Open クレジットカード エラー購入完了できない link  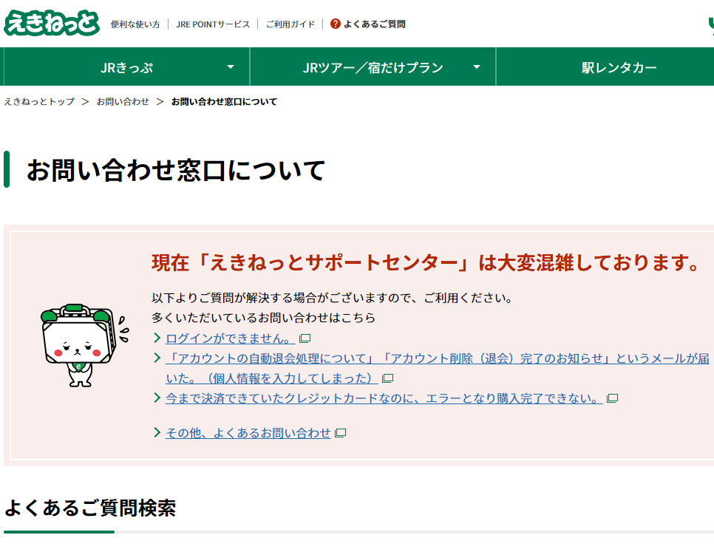pos(384,398)
